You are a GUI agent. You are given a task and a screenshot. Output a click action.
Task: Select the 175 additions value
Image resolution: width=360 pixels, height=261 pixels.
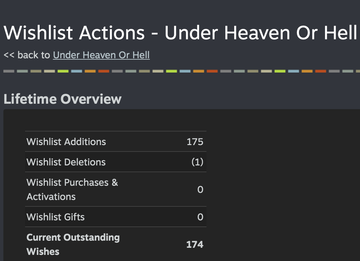pyautogui.click(x=195, y=142)
